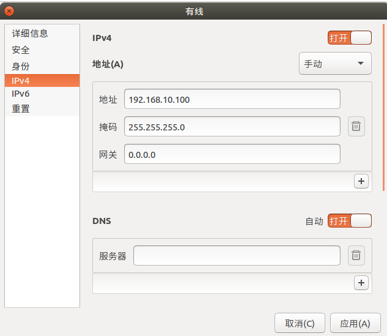The image size is (387, 336).
Task: Select 身份 in the sidebar
Action: (x=42, y=66)
